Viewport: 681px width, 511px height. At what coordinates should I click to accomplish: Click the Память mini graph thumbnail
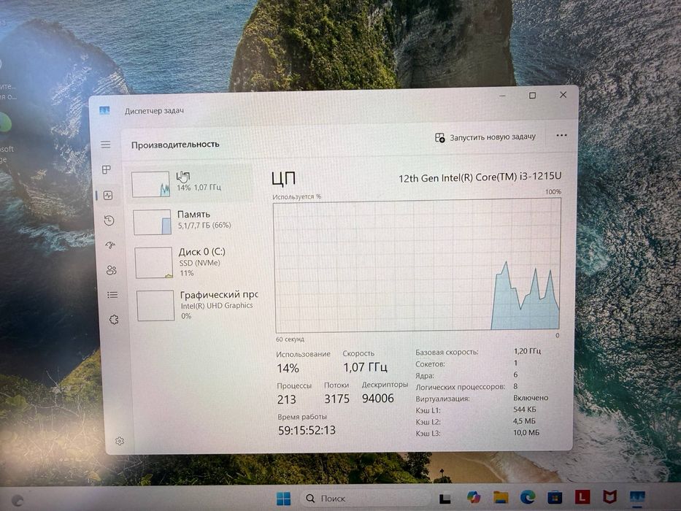tap(152, 222)
